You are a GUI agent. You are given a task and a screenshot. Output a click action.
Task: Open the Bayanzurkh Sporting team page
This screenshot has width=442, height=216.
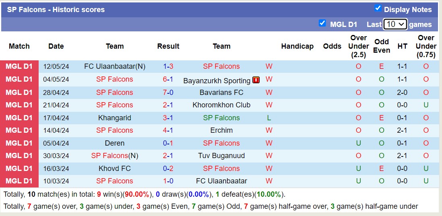[x=217, y=81]
